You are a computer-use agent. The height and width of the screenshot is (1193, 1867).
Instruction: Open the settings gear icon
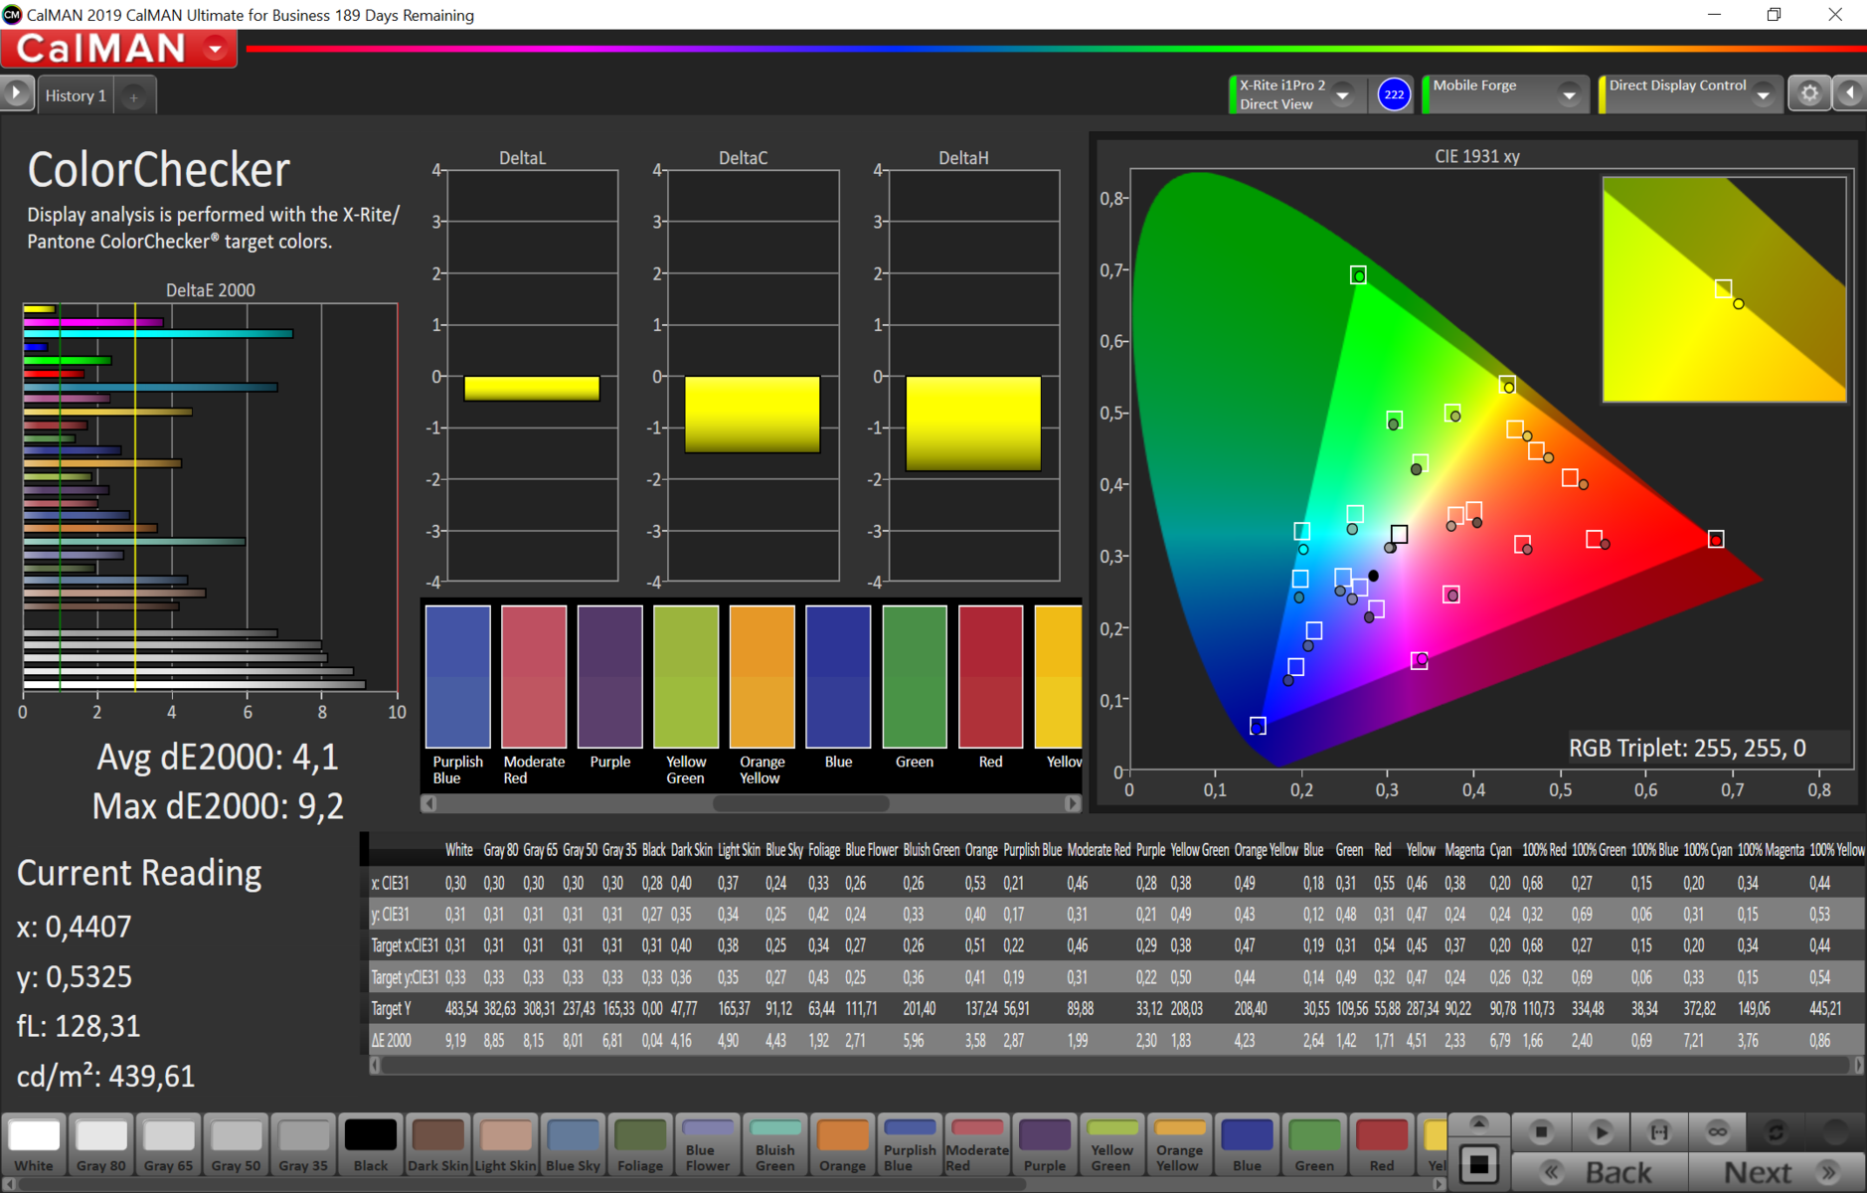point(1809,94)
